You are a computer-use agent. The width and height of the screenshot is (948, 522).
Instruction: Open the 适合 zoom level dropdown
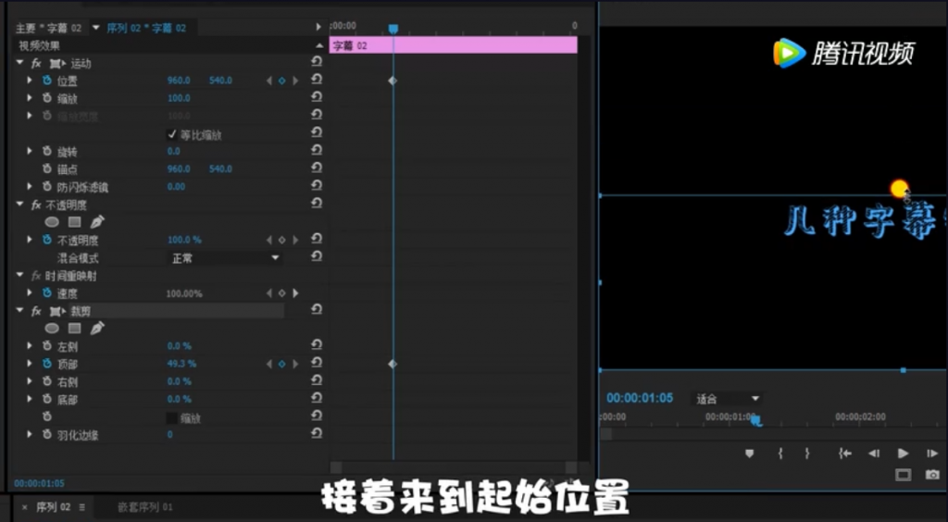[x=728, y=399]
